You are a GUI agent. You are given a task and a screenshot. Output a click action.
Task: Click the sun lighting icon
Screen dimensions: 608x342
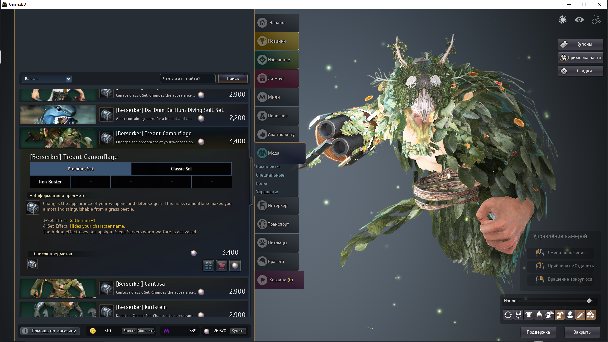tap(563, 20)
